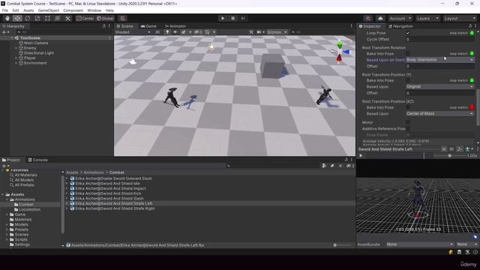Open the Account dropdown
Viewport: 480px width, 270px height.
coord(400,18)
